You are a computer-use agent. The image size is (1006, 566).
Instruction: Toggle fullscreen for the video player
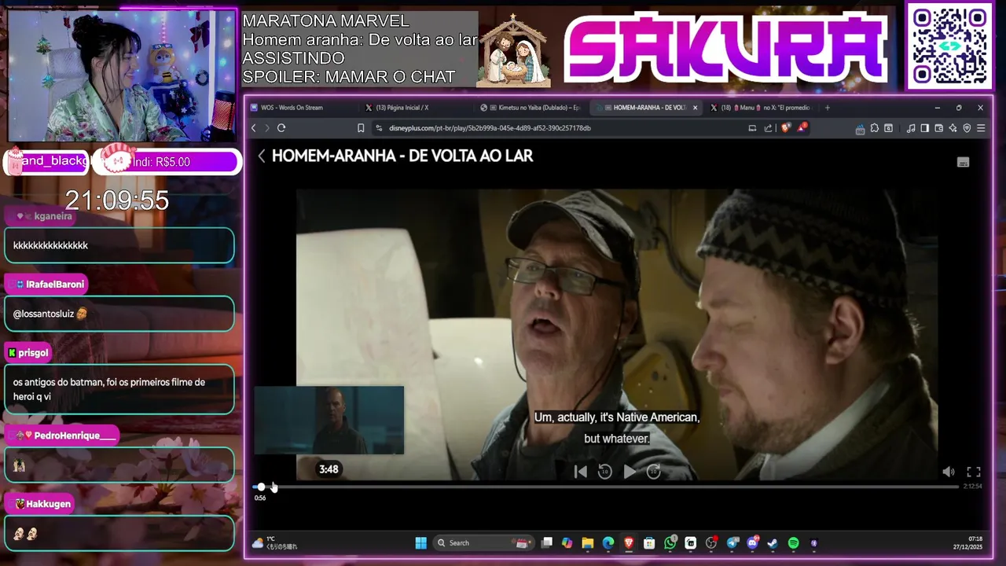973,472
